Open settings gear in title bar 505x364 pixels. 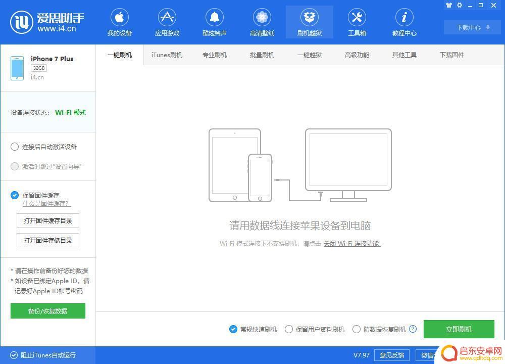[x=460, y=5]
